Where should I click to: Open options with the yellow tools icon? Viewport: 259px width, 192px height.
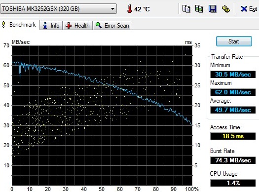(x=225, y=9)
